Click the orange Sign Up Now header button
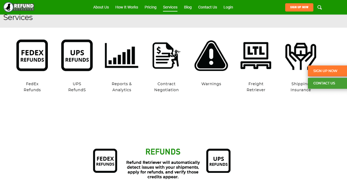The height and width of the screenshot is (180, 347). coord(299,7)
